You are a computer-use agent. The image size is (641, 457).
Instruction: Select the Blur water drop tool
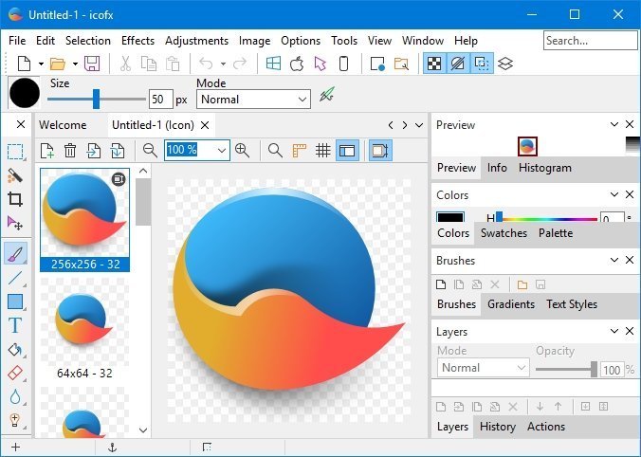(x=15, y=396)
